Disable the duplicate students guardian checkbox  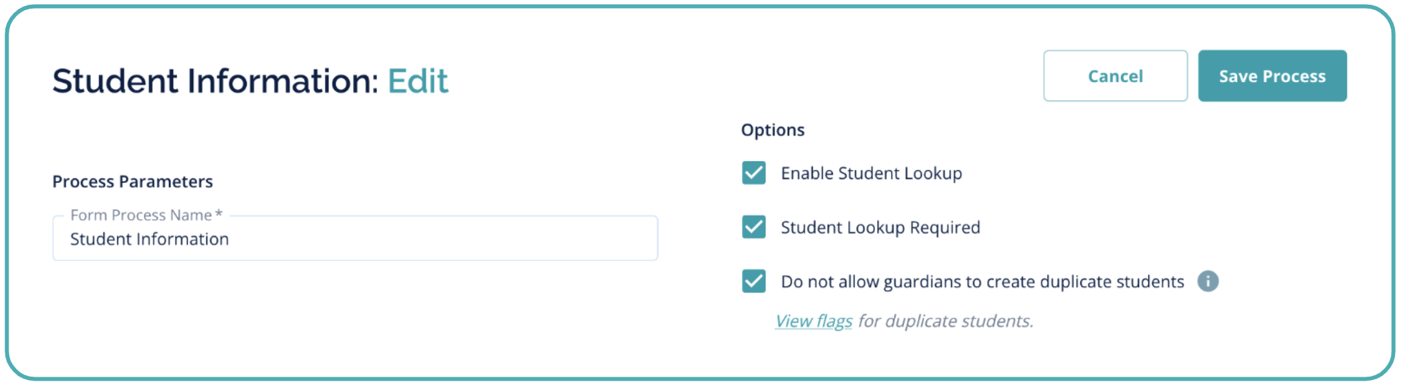(753, 281)
